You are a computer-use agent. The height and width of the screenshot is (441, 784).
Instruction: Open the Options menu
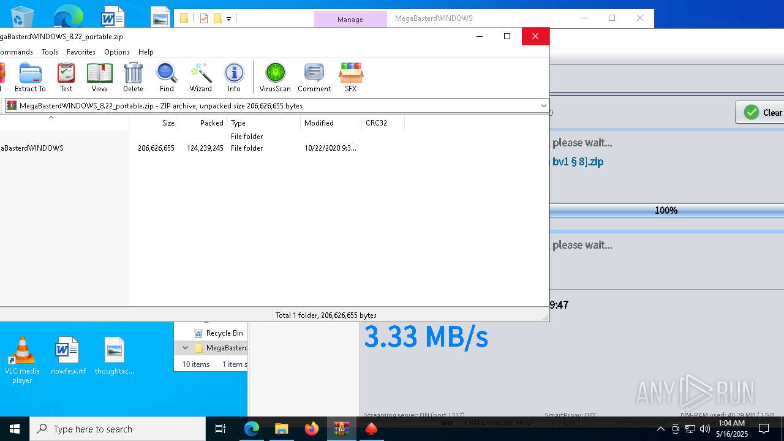[117, 52]
